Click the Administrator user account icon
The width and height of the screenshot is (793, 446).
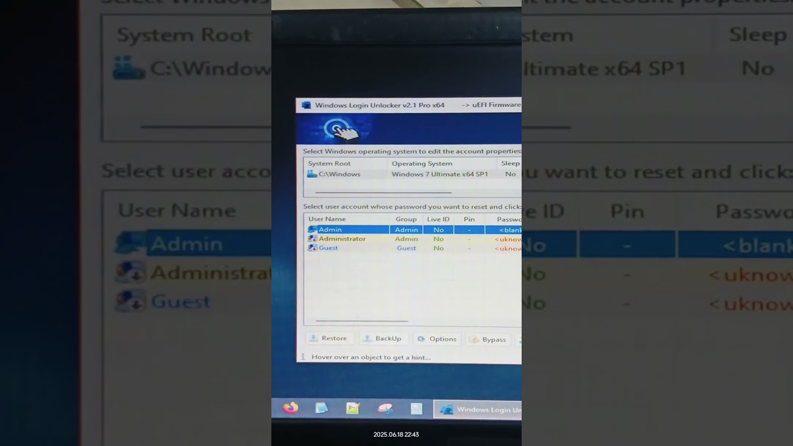coord(312,238)
